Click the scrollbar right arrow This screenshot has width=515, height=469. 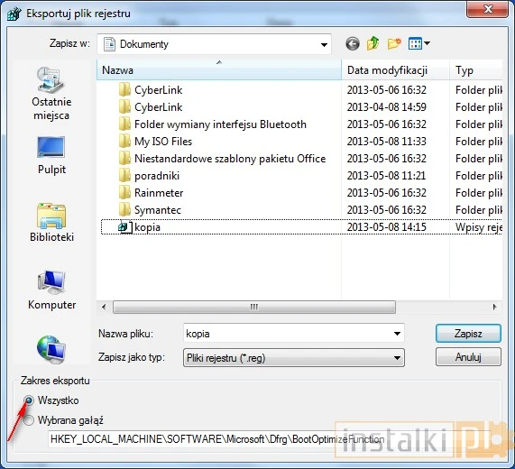pyautogui.click(x=494, y=307)
